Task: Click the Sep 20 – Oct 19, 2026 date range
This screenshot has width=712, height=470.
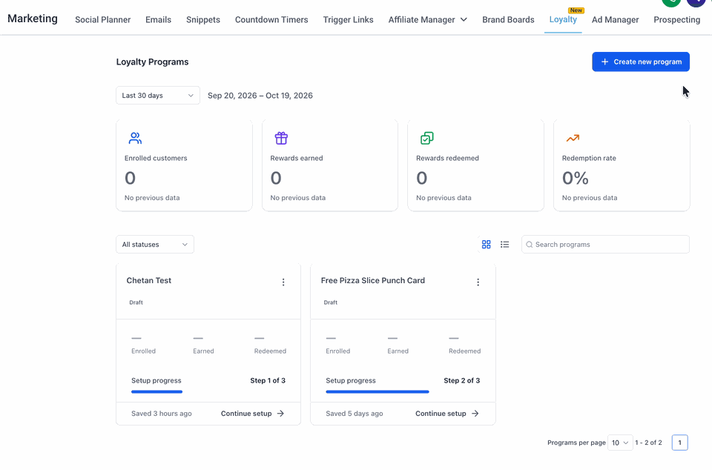Action: pyautogui.click(x=260, y=96)
